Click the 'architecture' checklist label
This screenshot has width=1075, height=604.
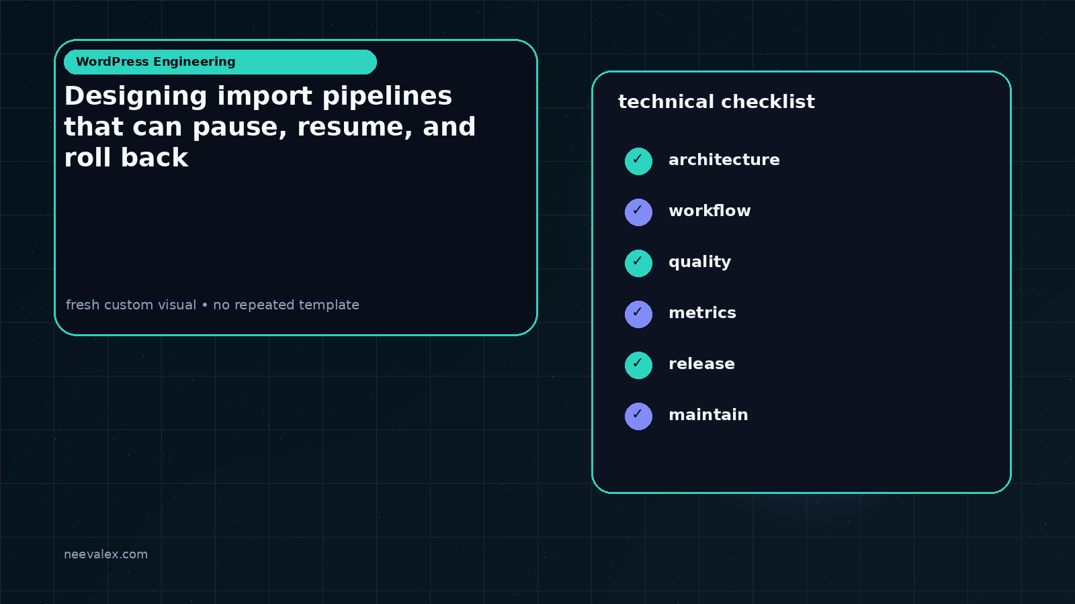click(724, 160)
